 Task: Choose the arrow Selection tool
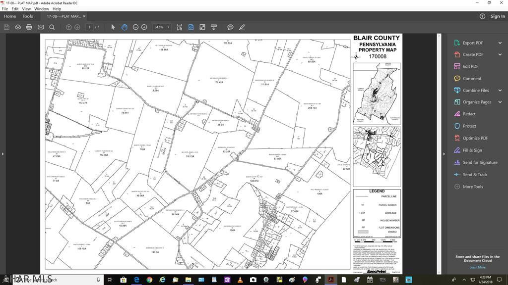point(113,27)
